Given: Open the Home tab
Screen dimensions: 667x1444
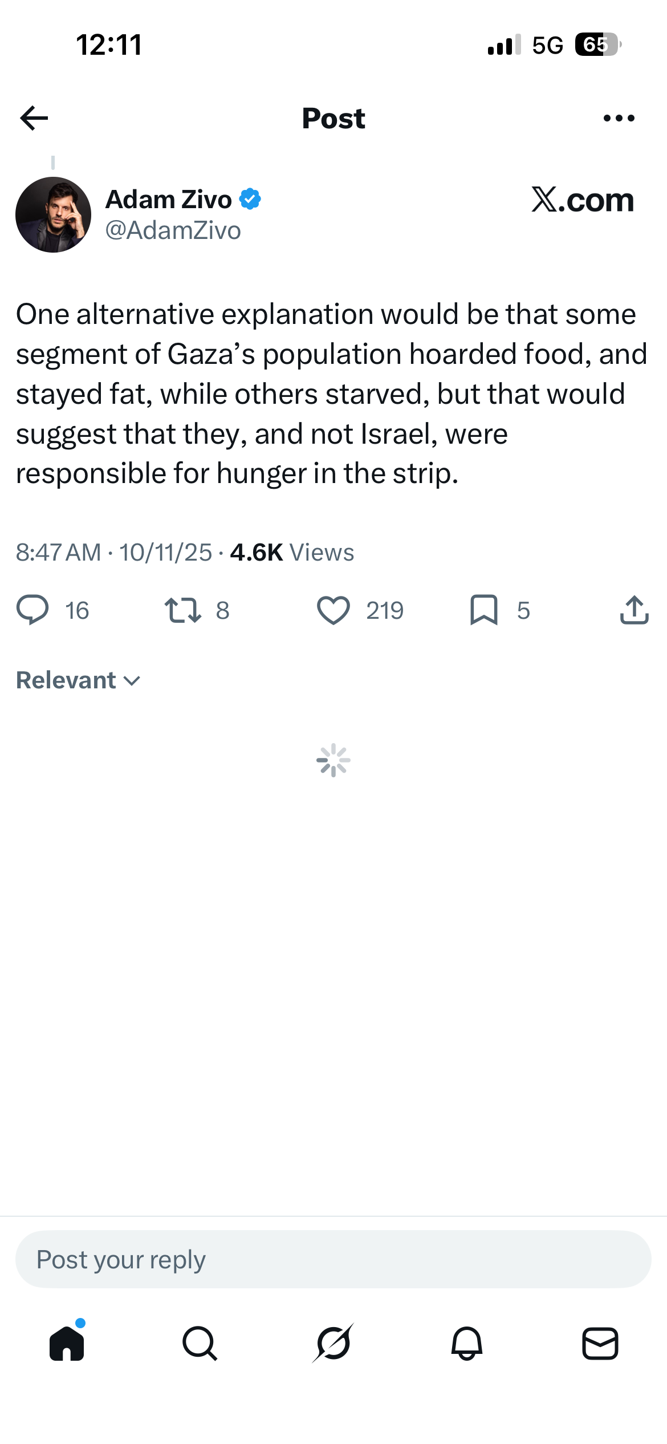Looking at the screenshot, I should pyautogui.click(x=67, y=1343).
